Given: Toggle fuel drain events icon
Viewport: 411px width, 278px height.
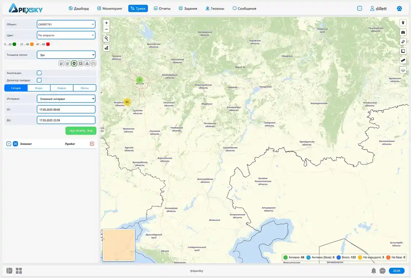Looking at the screenshot, I should [67, 63].
